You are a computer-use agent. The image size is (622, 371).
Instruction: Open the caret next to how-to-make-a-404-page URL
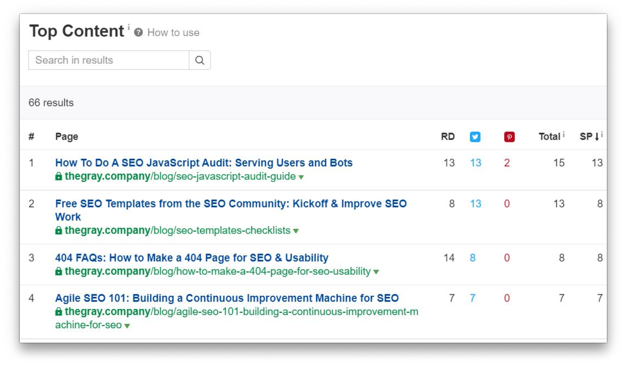pos(376,272)
